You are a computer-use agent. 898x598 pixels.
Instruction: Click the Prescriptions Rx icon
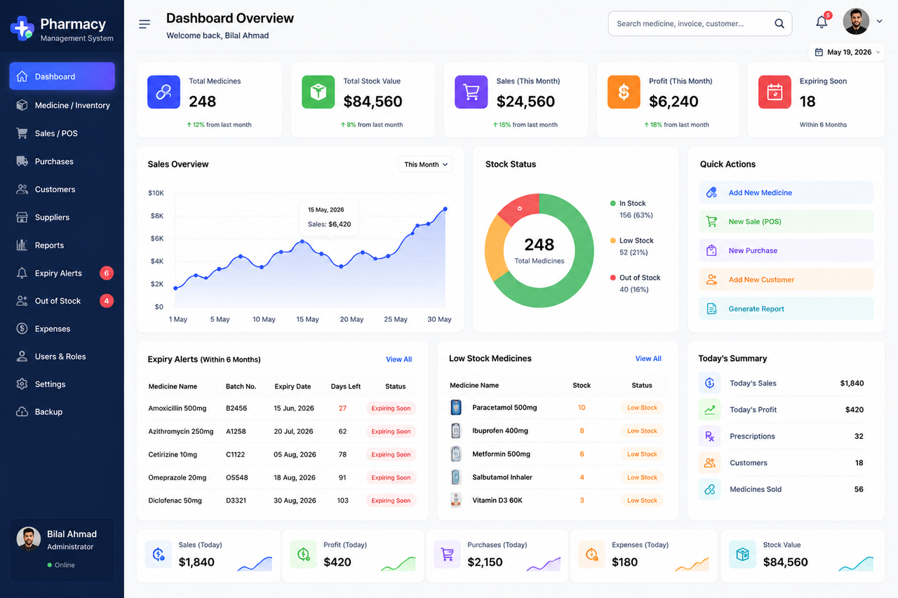tap(709, 436)
